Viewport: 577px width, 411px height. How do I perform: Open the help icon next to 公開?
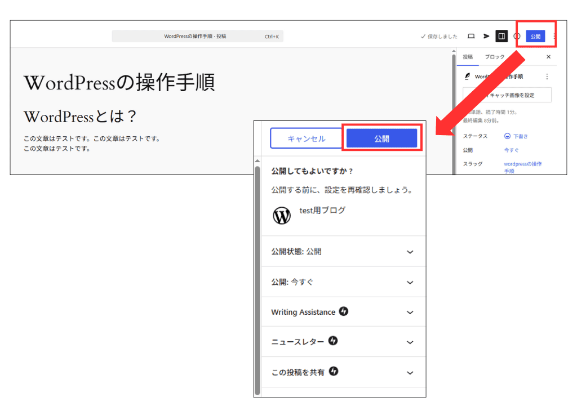pos(517,36)
